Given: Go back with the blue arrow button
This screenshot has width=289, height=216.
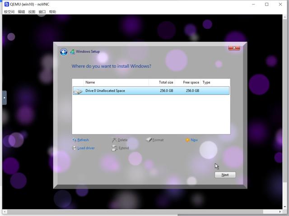Looking at the screenshot, I should 64,52.
